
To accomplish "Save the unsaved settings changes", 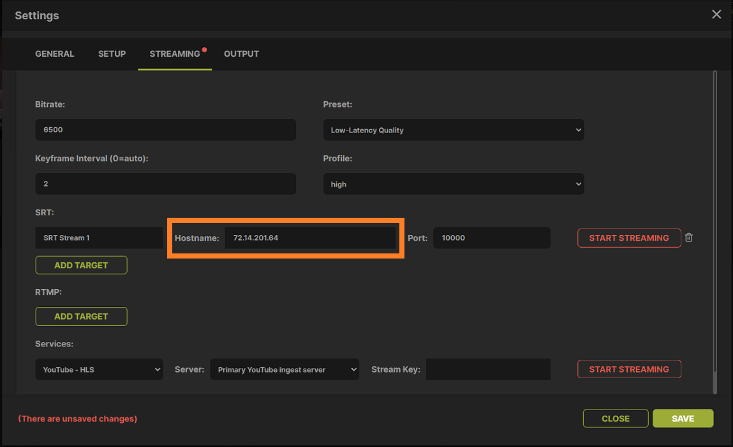I will 683,418.
